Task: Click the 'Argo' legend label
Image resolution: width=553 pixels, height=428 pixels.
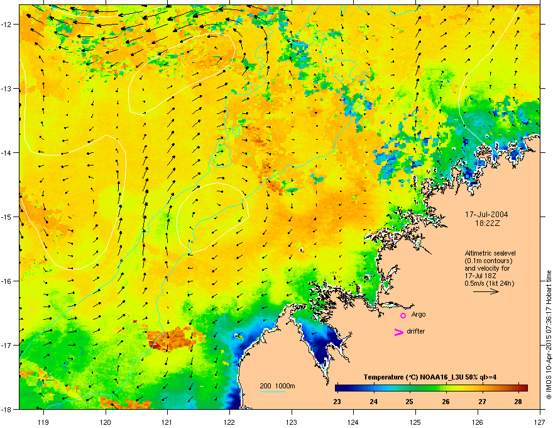Action: [419, 314]
